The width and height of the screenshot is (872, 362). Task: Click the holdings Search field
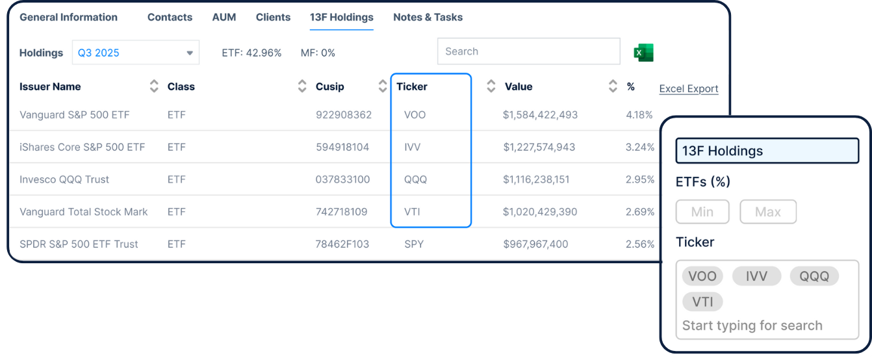[529, 51]
